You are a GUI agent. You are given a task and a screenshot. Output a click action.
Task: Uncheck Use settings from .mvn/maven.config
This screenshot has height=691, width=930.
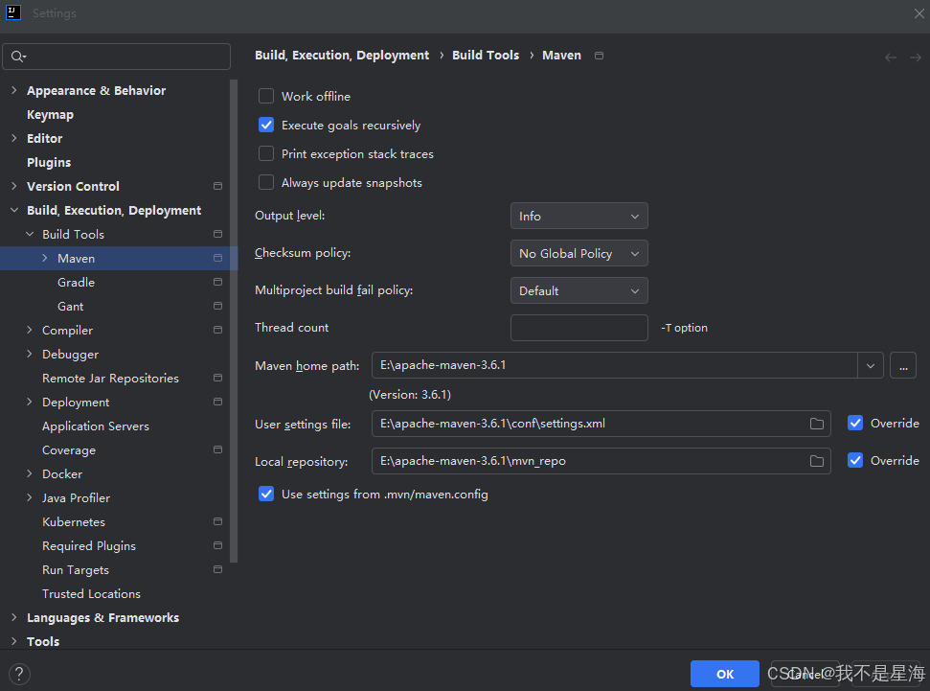click(x=266, y=494)
